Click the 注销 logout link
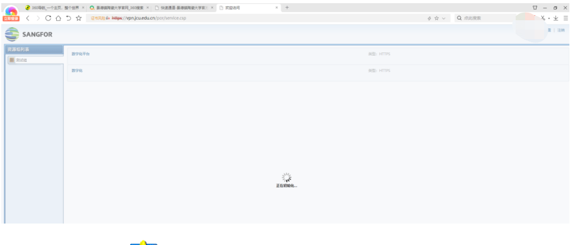This screenshot has width=570, height=245. [x=561, y=30]
